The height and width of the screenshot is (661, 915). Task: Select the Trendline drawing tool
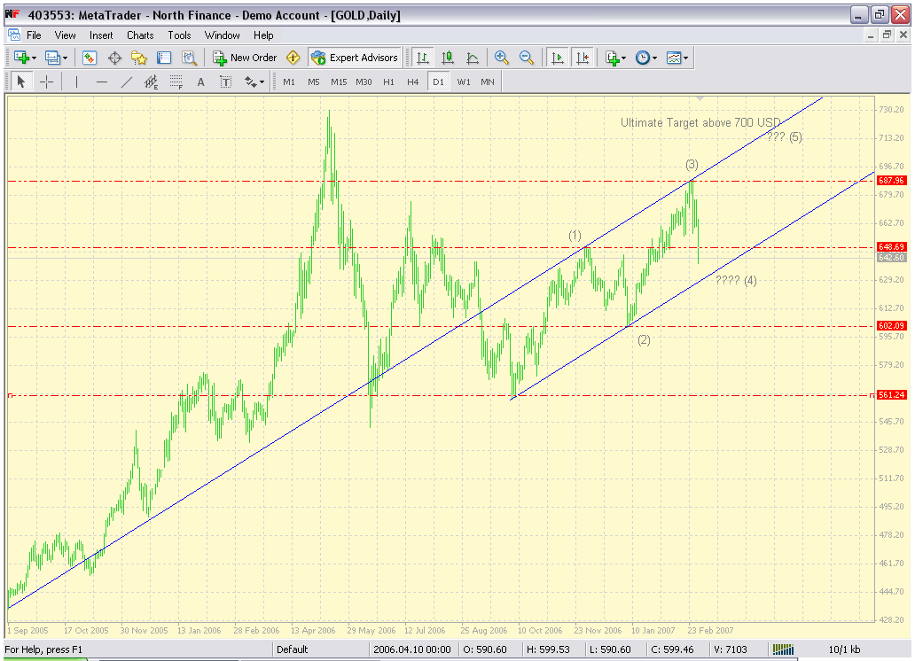point(127,82)
